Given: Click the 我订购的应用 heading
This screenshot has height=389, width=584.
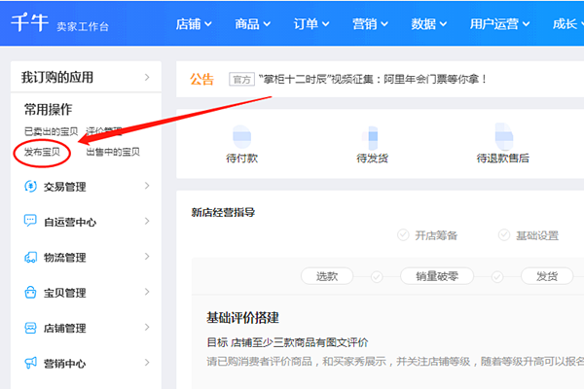Looking at the screenshot, I should 57,77.
